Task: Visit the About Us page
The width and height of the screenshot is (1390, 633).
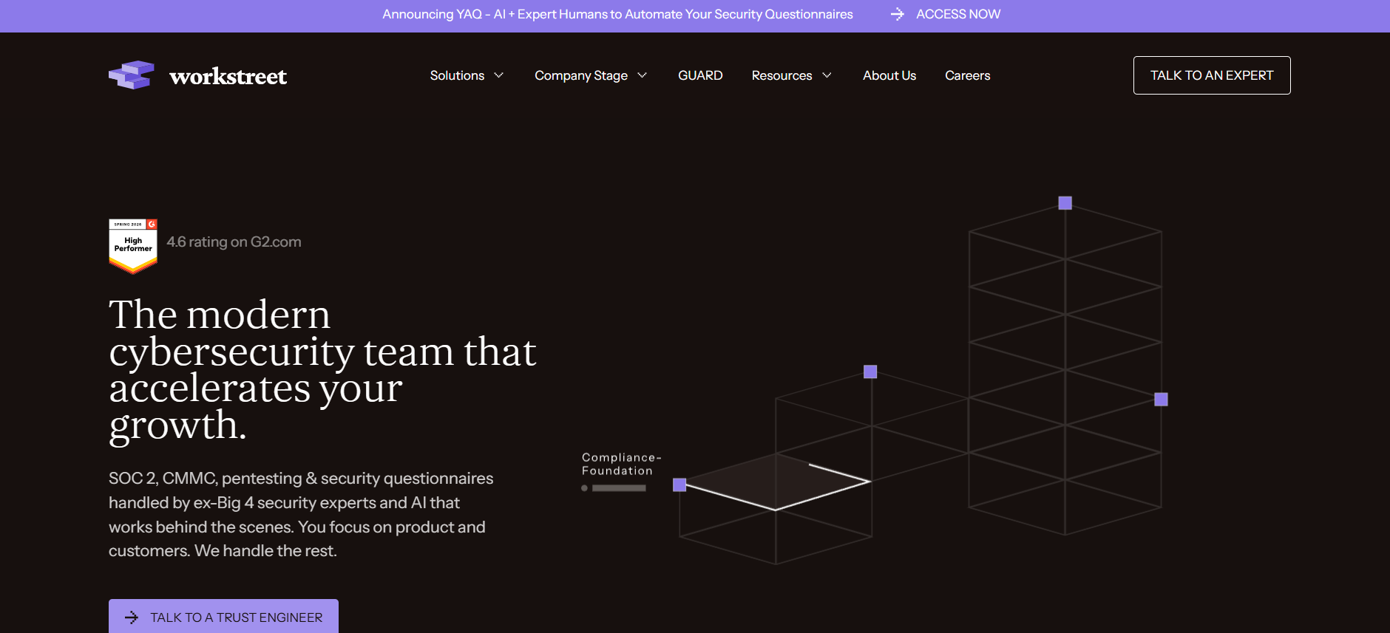Action: 889,75
